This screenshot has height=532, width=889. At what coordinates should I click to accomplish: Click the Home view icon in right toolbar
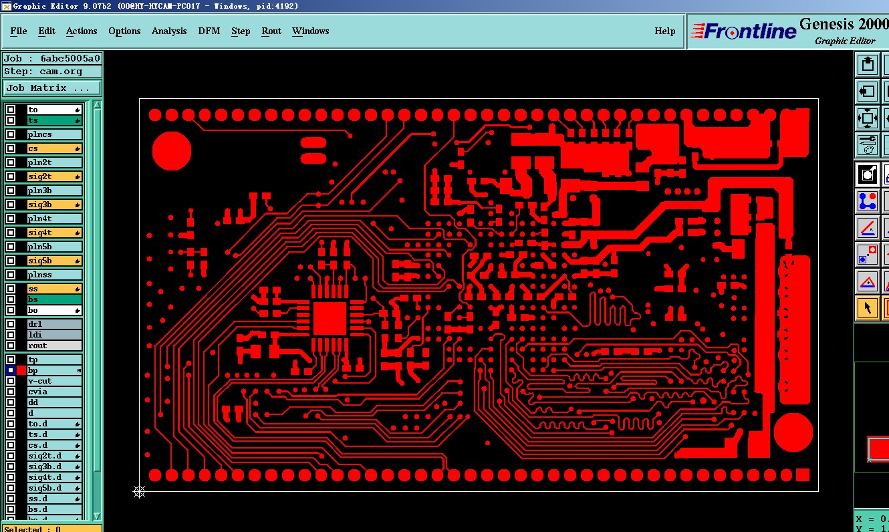tap(868, 65)
